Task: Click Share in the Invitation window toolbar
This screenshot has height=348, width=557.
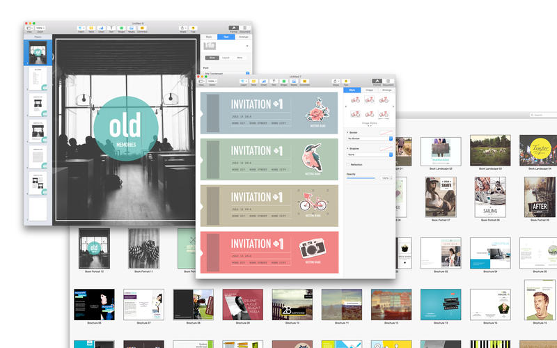Action: (336, 81)
